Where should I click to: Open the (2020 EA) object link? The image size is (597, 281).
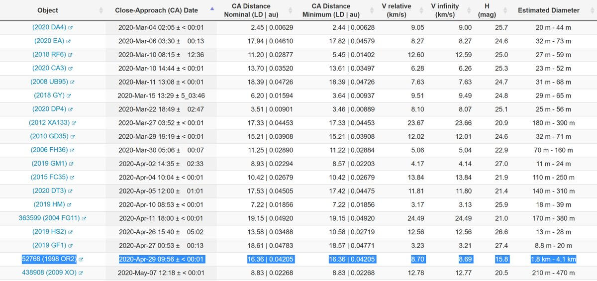(x=48, y=41)
